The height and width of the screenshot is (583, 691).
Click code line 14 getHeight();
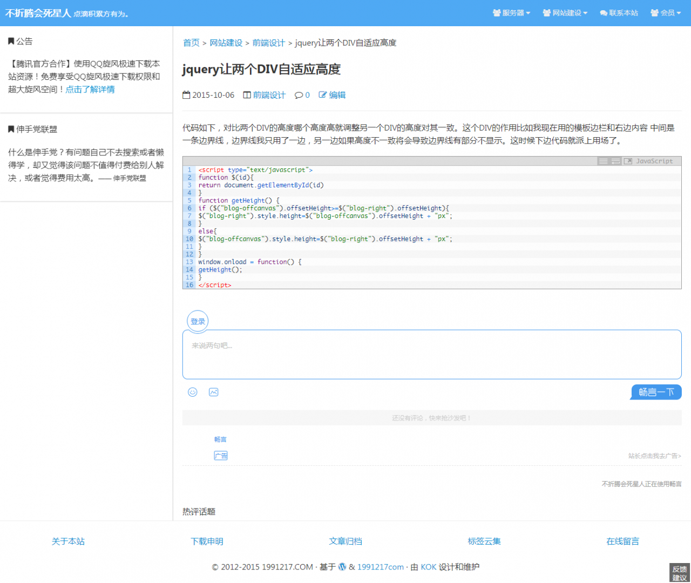(x=220, y=270)
